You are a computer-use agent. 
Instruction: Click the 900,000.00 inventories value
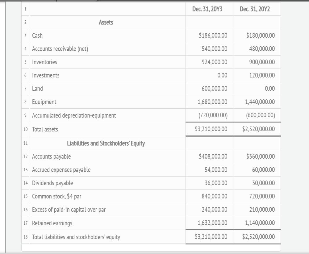pyautogui.click(x=262, y=62)
